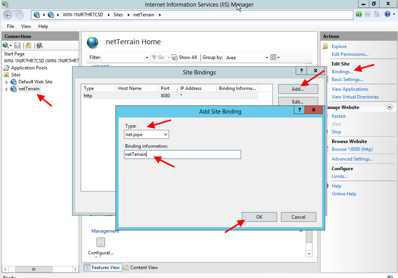Click the Up folder icon in Connections
The height and width of the screenshot is (278, 398).
click(x=28, y=45)
